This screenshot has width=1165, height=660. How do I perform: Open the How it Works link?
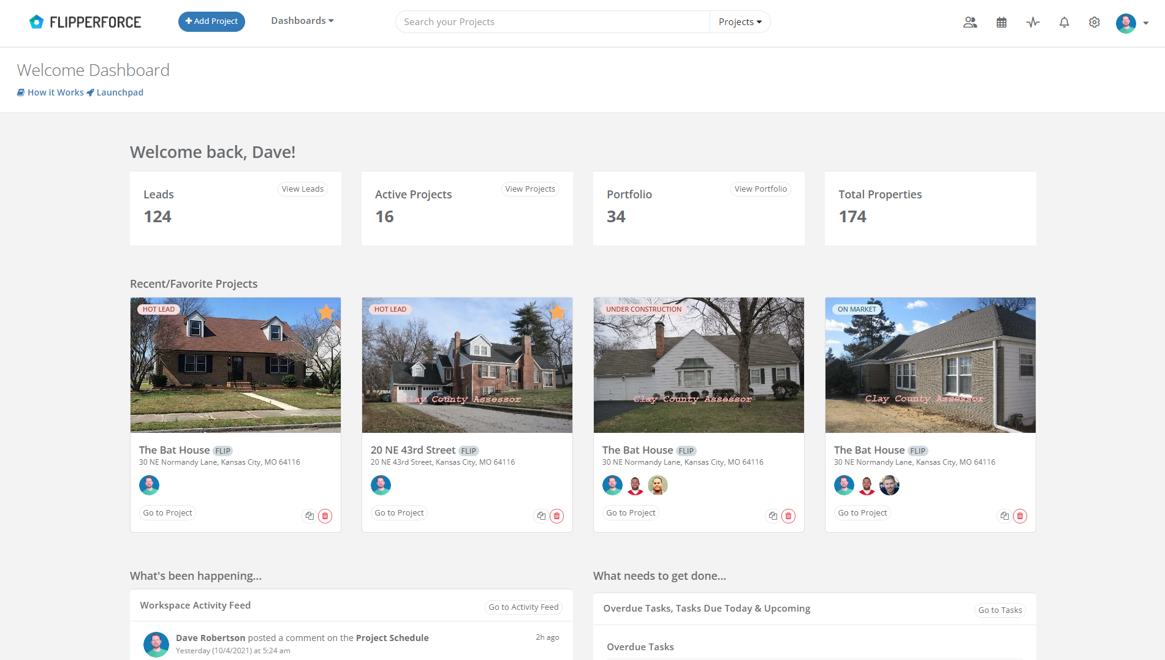[55, 92]
